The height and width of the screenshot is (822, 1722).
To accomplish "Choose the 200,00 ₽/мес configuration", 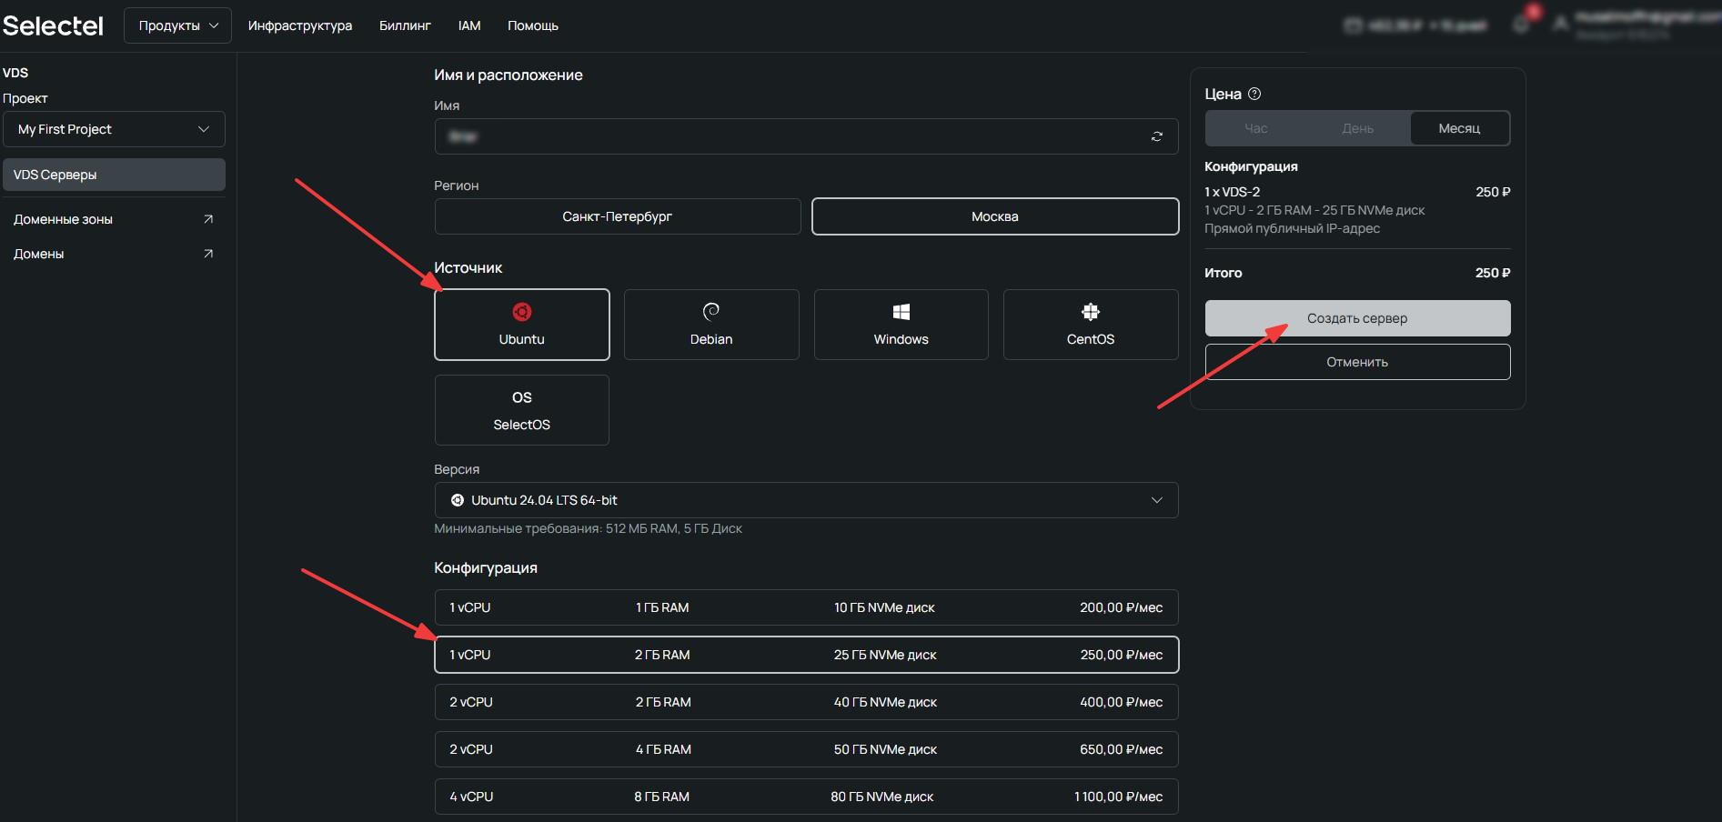I will [x=807, y=607].
